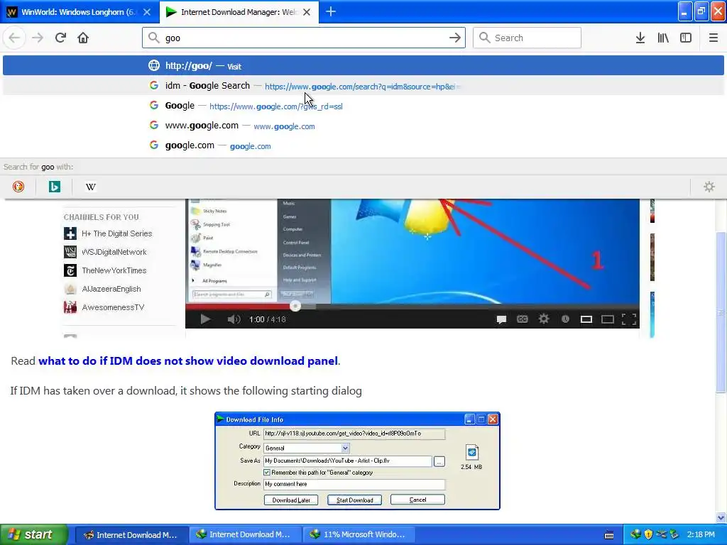Switch to 11% Microsoft Windo... taskbar item
This screenshot has width=727, height=545.
tap(358, 535)
